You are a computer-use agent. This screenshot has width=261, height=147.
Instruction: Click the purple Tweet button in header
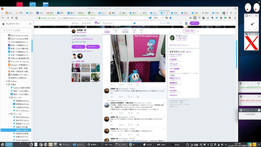195,23
